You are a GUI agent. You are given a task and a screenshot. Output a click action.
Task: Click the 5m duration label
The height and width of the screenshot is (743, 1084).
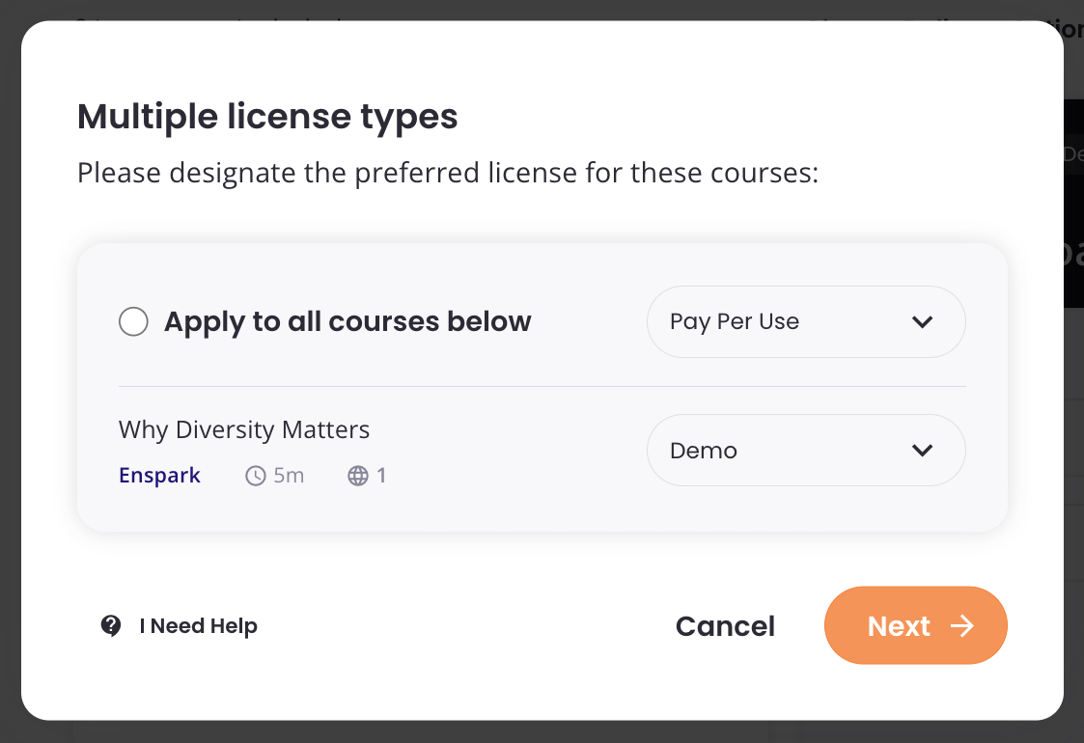(x=289, y=476)
